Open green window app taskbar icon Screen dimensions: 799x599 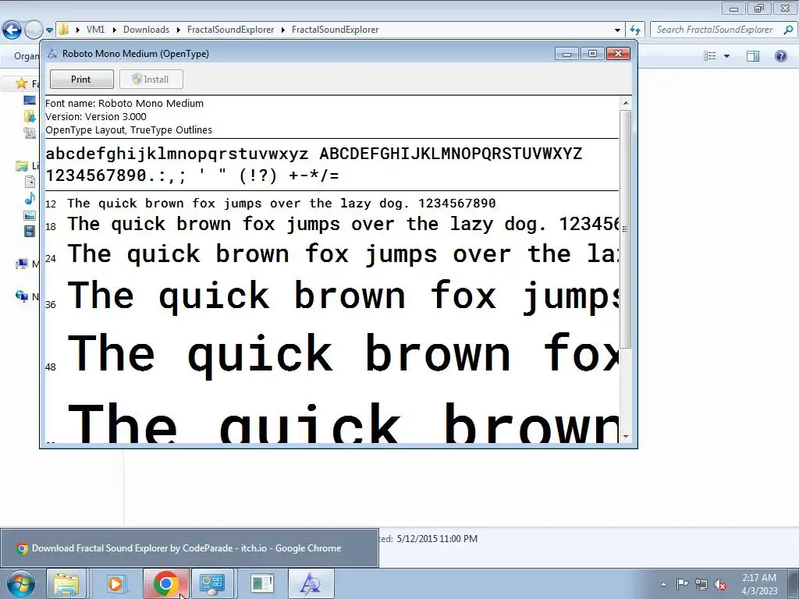[262, 583]
